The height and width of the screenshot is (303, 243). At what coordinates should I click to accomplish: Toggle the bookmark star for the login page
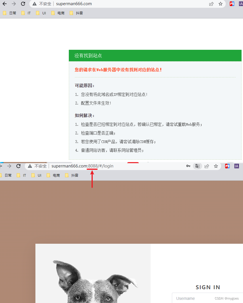click(216, 166)
